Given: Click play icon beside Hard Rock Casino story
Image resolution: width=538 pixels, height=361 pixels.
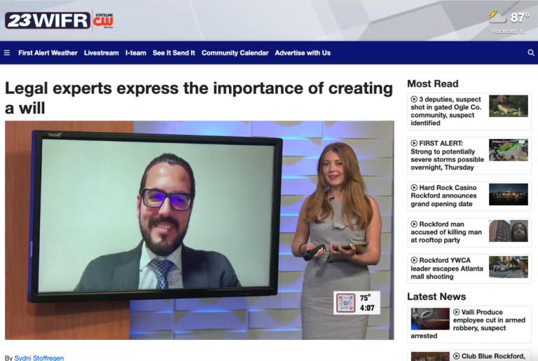Looking at the screenshot, I should pyautogui.click(x=414, y=188).
